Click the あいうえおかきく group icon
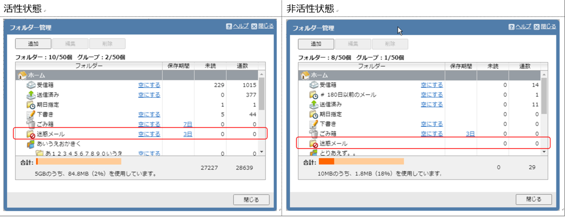The image size is (565, 217). click(x=31, y=144)
